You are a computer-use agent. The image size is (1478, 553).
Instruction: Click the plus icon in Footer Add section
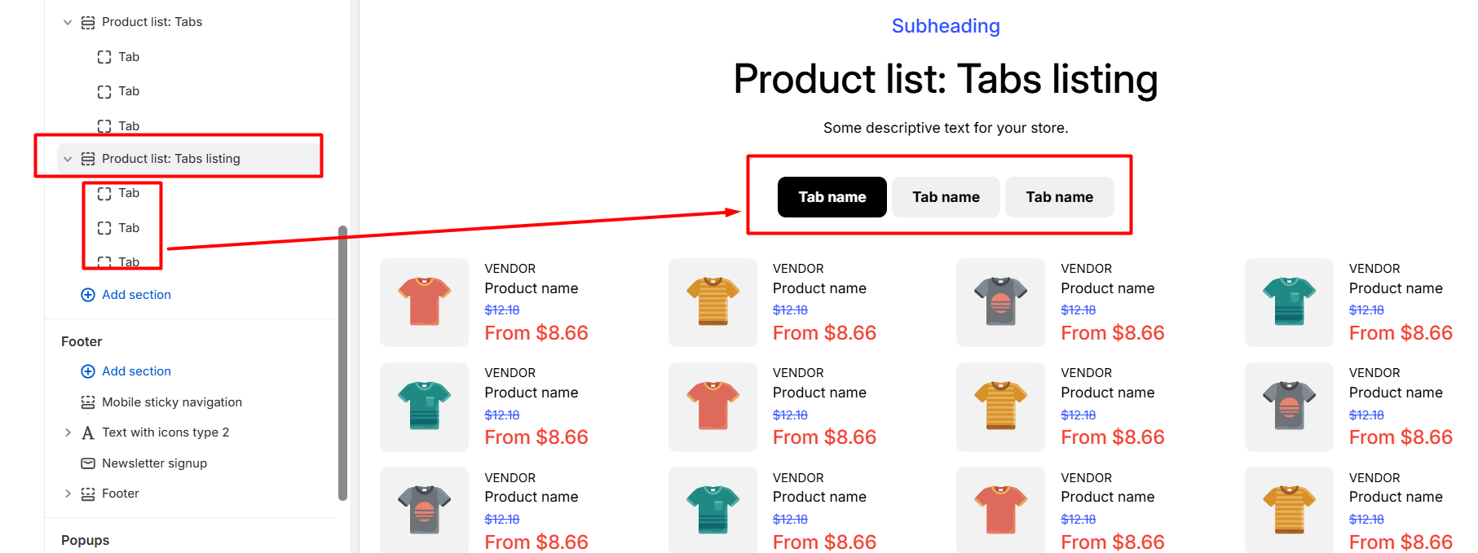tap(88, 371)
